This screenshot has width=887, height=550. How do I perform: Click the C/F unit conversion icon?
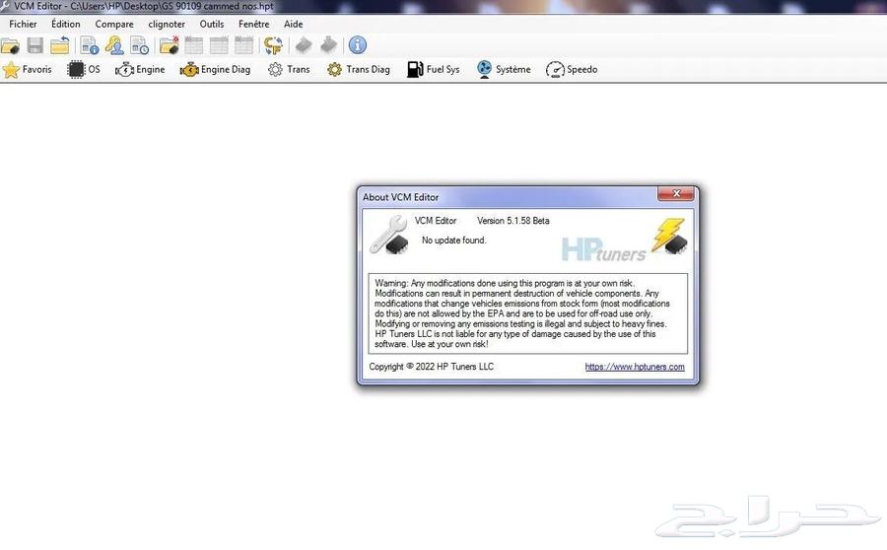(274, 45)
